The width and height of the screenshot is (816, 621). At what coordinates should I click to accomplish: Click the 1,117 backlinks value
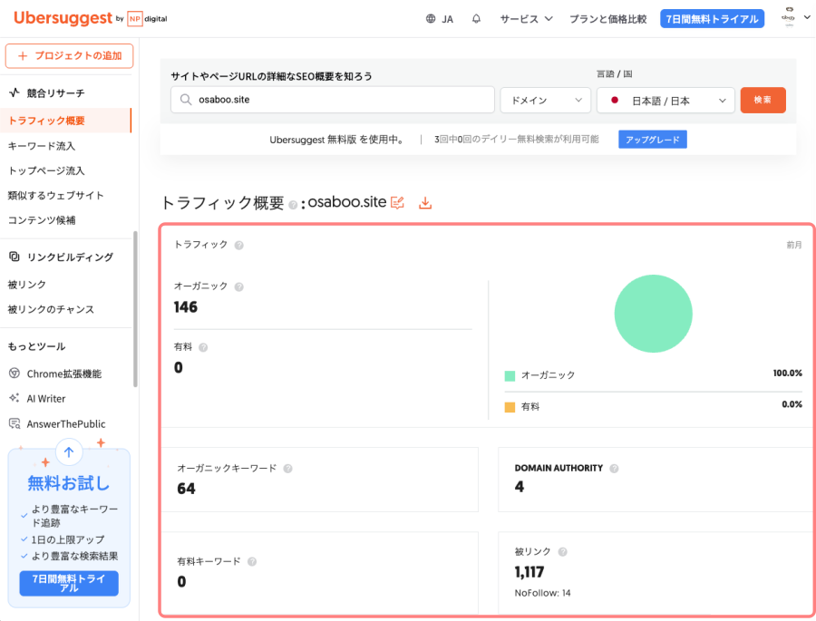point(529,572)
